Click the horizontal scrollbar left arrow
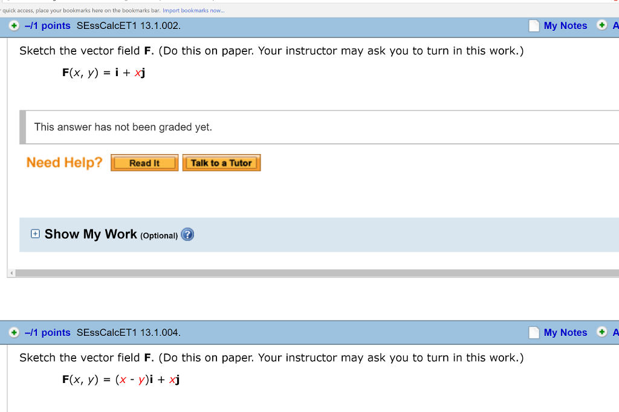This screenshot has height=412, width=619. coord(10,274)
